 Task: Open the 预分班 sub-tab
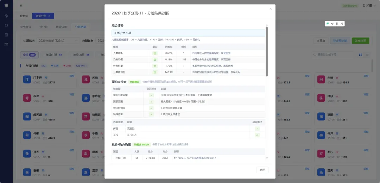43,27
